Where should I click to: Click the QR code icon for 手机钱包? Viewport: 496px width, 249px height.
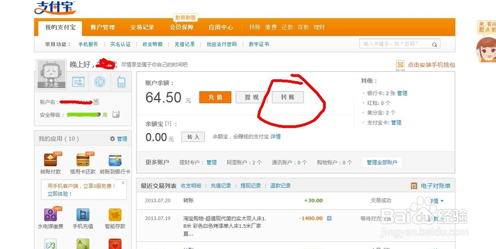point(400,65)
